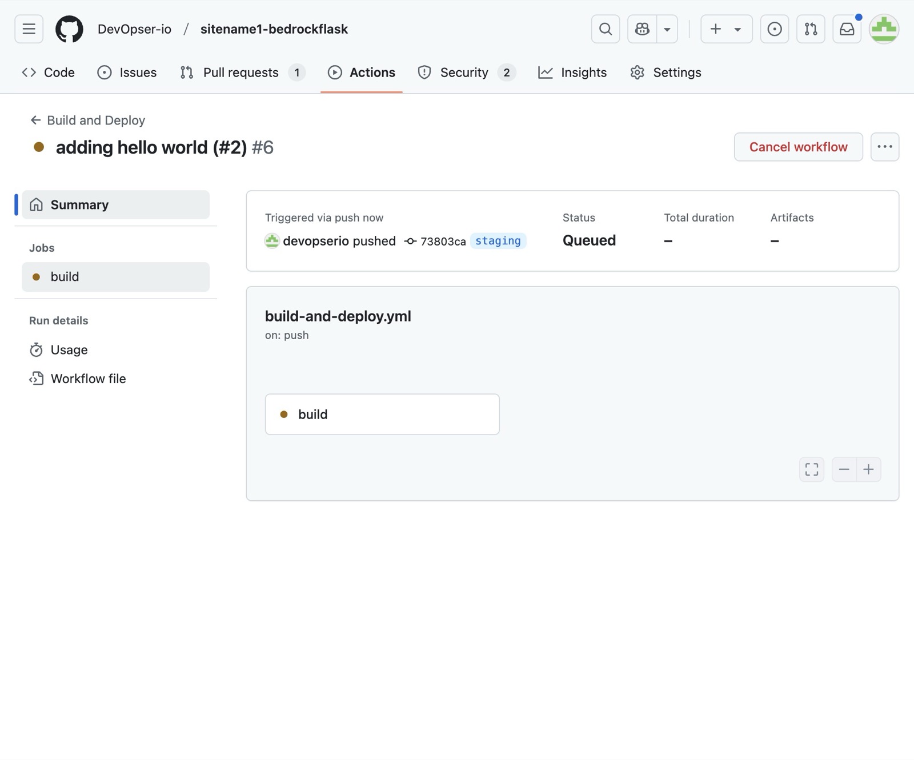Click the build node in workflow graph

click(x=382, y=415)
